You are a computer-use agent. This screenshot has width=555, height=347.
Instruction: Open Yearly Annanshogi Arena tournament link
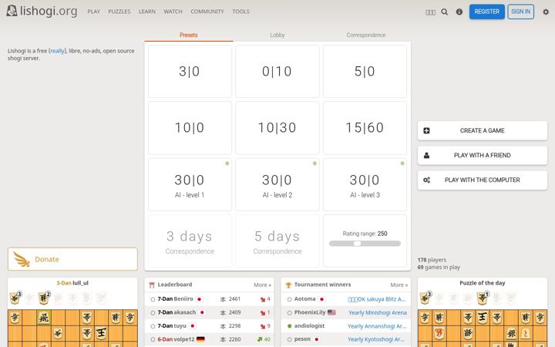[377, 326]
